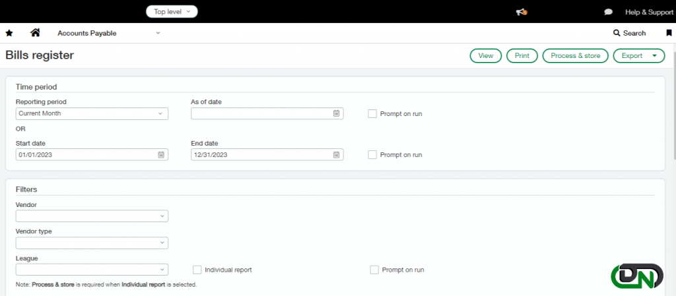Open the Reporting period dropdown

(x=92, y=113)
